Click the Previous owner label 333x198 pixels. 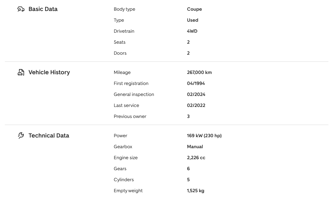tap(130, 116)
